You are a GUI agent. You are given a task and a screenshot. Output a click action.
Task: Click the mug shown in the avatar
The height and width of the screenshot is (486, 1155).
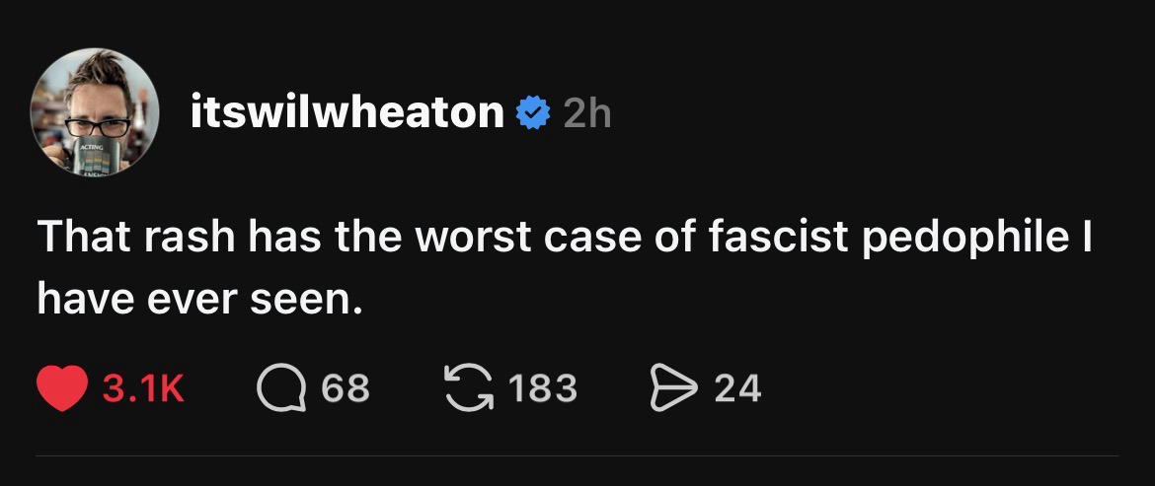pyautogui.click(x=97, y=158)
